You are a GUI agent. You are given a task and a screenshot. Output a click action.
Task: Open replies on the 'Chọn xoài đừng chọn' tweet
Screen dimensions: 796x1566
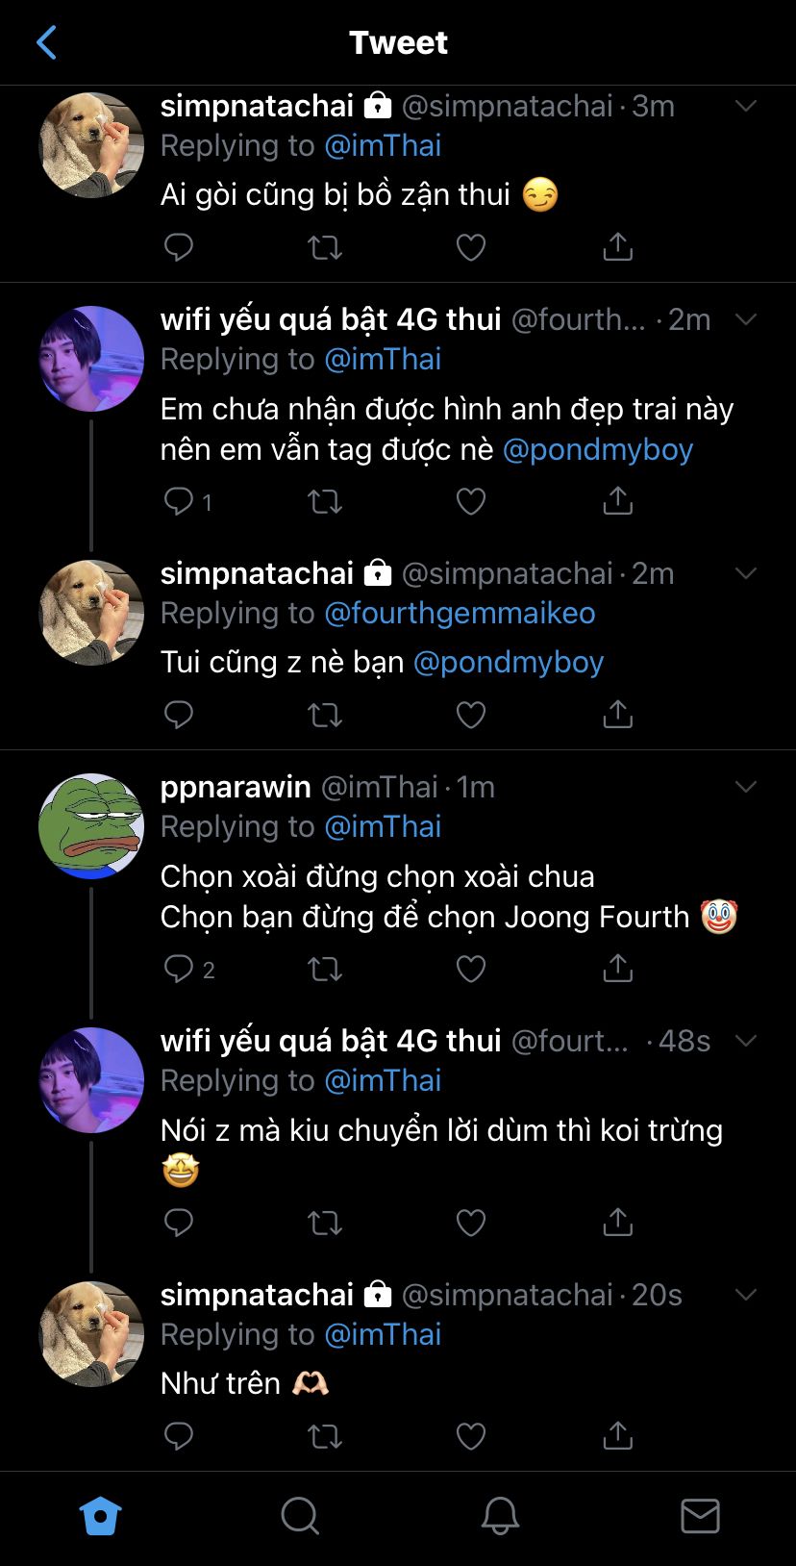pos(180,969)
